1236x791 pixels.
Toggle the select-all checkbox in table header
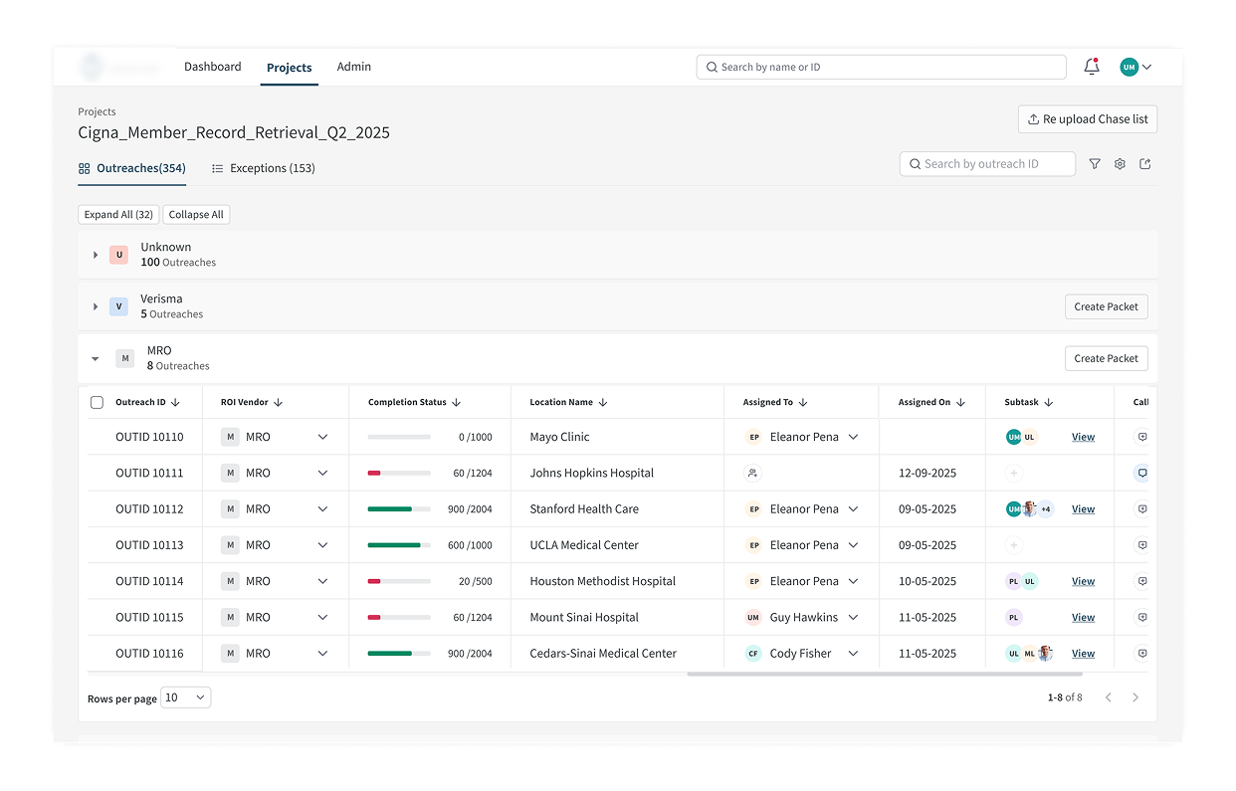coord(97,403)
